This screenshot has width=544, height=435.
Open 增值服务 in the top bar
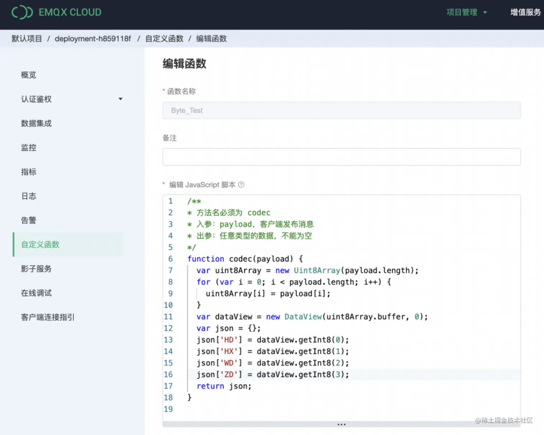coord(525,12)
